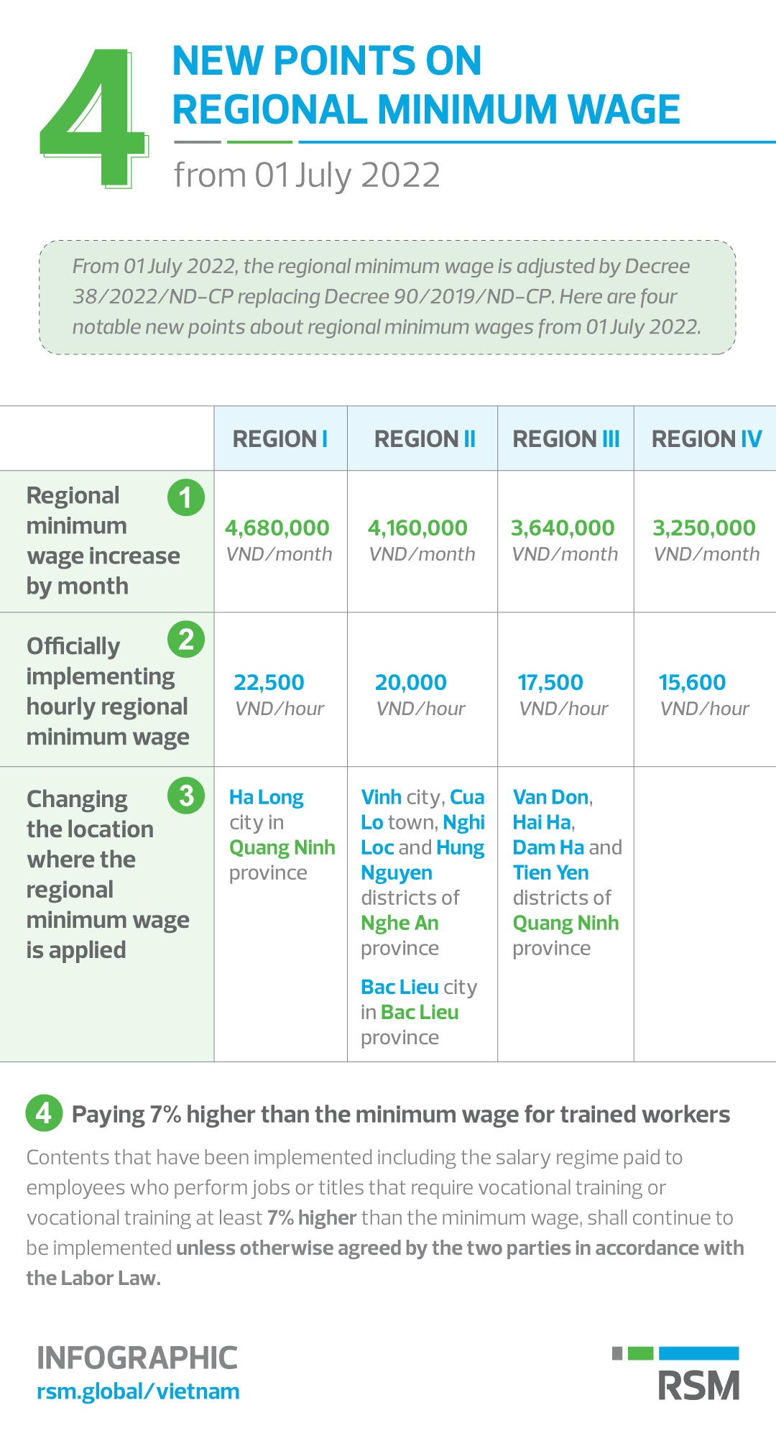Click the green number 2 circle badge
The image size is (776, 1446).
click(x=186, y=639)
